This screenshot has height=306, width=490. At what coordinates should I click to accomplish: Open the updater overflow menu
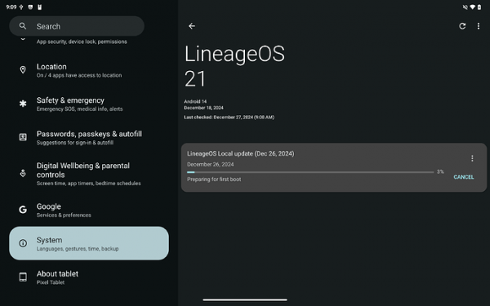(x=478, y=26)
